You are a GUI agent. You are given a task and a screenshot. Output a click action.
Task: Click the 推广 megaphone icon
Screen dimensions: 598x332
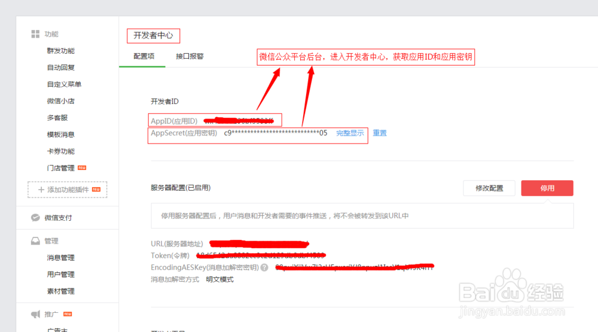click(x=35, y=314)
